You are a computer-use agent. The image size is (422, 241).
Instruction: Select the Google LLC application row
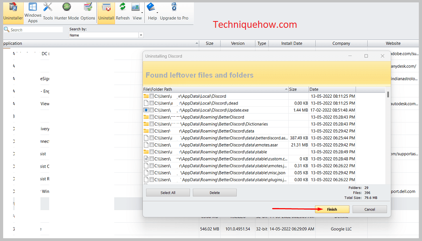click(x=211, y=229)
